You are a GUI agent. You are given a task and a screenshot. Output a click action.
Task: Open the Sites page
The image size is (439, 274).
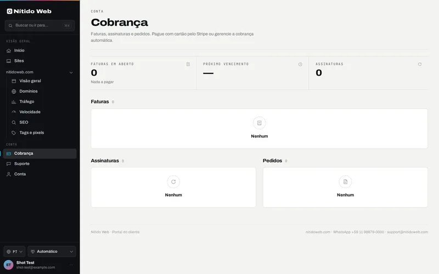[x=40, y=61]
